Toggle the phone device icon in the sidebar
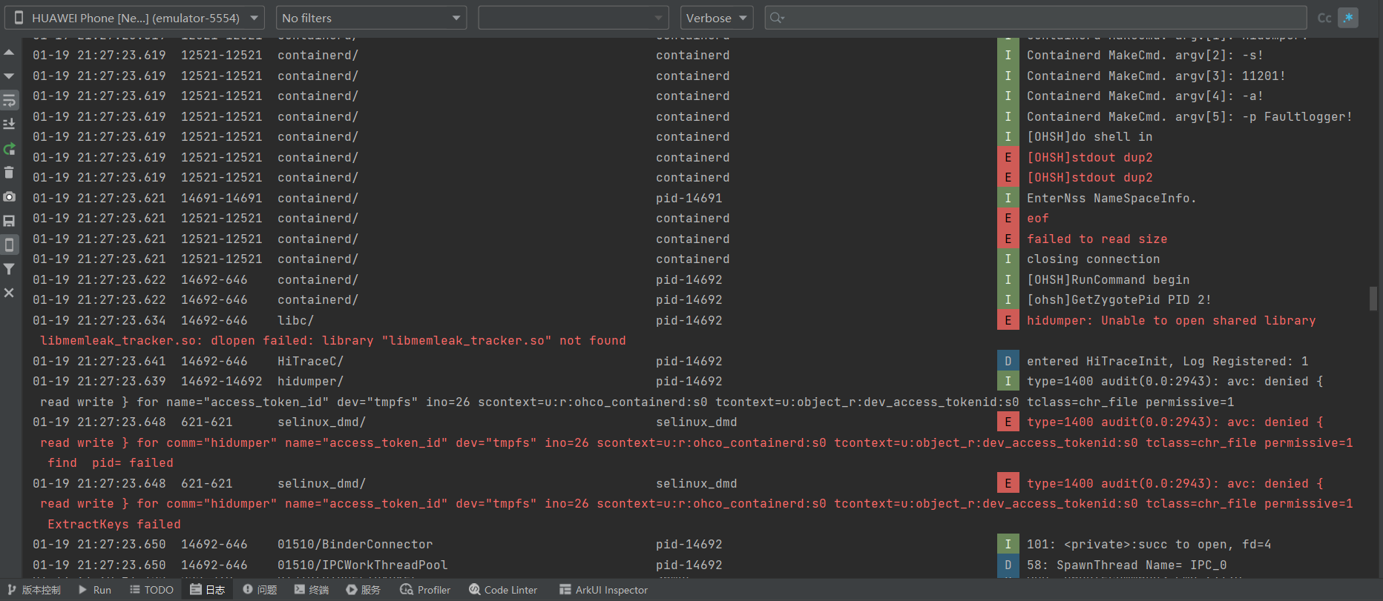The width and height of the screenshot is (1383, 601). click(9, 245)
